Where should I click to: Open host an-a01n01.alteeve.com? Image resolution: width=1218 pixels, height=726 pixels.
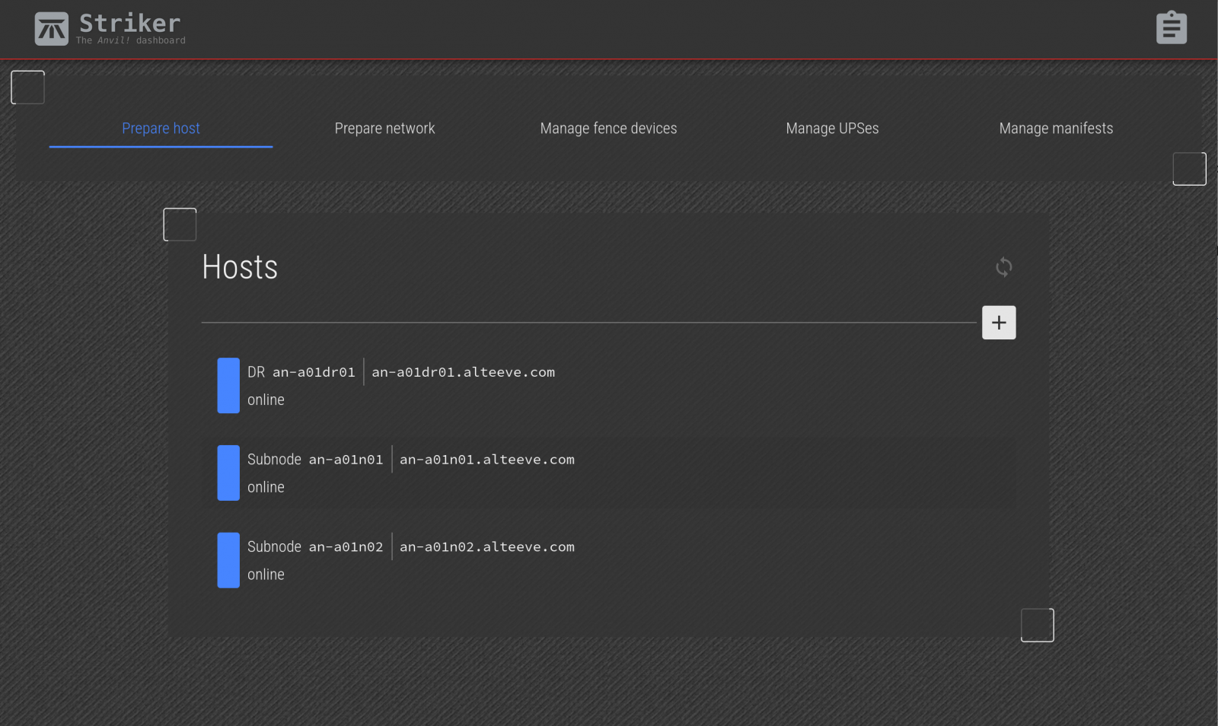pyautogui.click(x=486, y=460)
